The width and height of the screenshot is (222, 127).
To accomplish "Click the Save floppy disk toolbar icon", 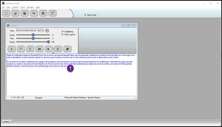I will (24, 13).
